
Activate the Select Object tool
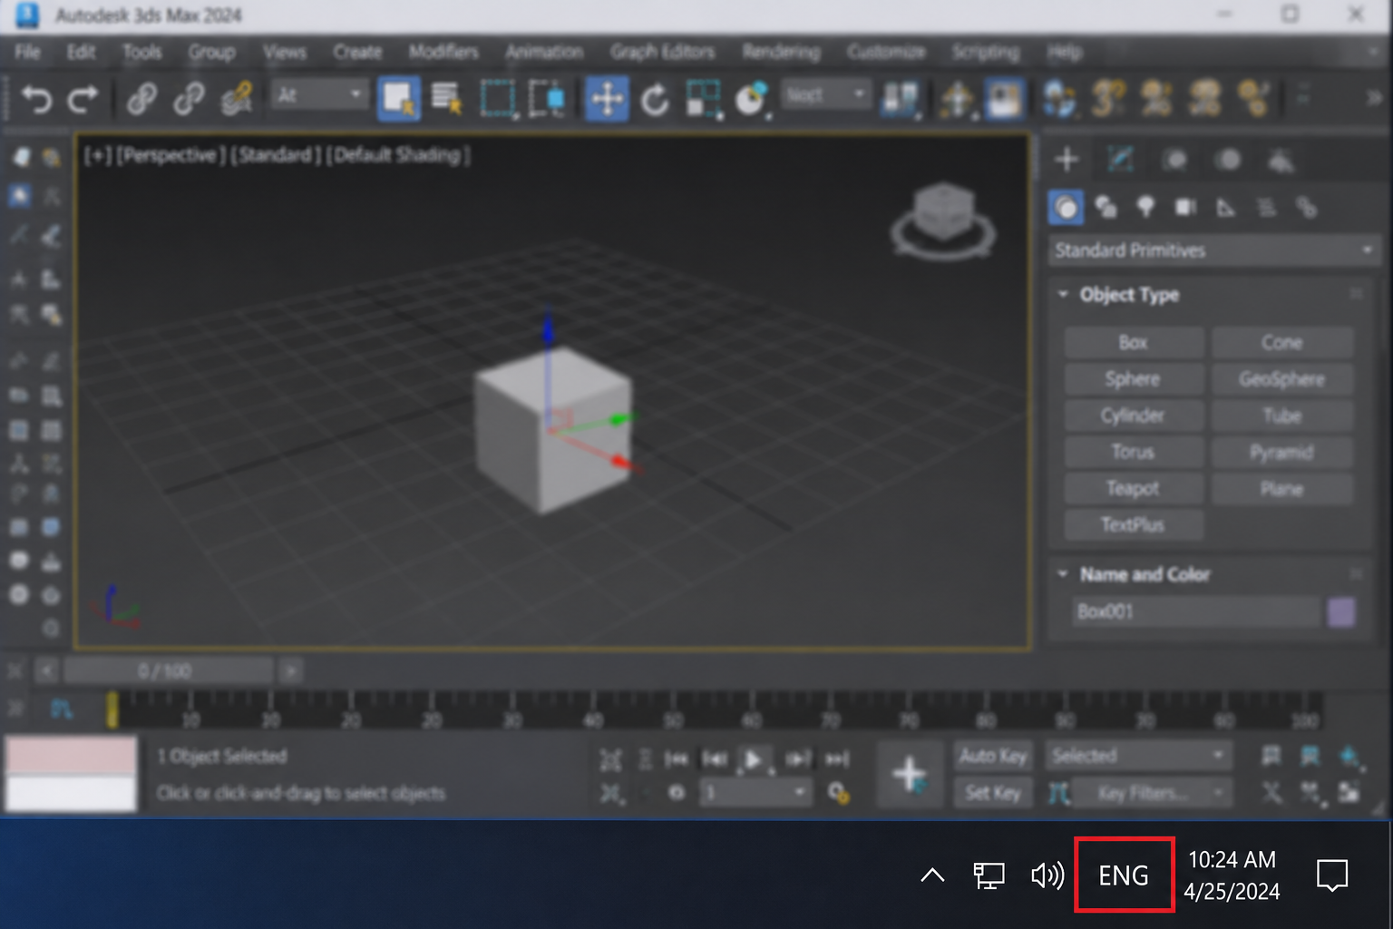tap(398, 98)
